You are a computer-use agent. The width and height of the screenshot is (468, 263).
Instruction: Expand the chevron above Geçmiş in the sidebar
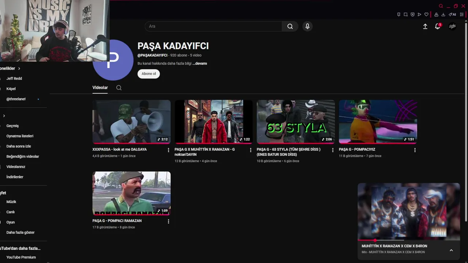tap(4, 116)
